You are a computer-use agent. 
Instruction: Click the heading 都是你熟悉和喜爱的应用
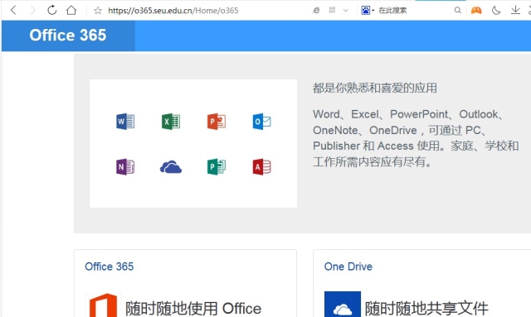point(375,89)
